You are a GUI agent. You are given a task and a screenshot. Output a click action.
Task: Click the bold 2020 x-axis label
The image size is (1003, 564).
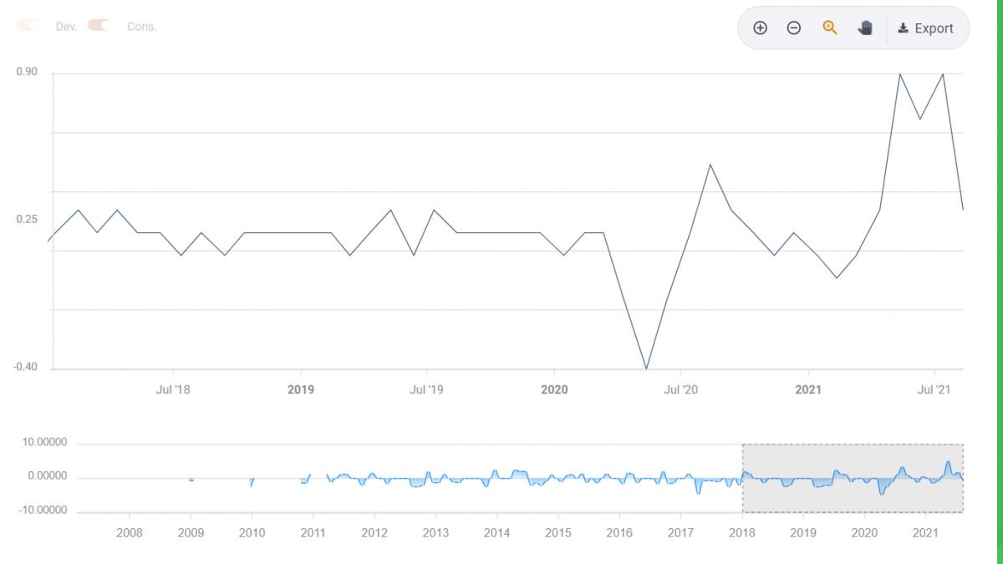[554, 389]
